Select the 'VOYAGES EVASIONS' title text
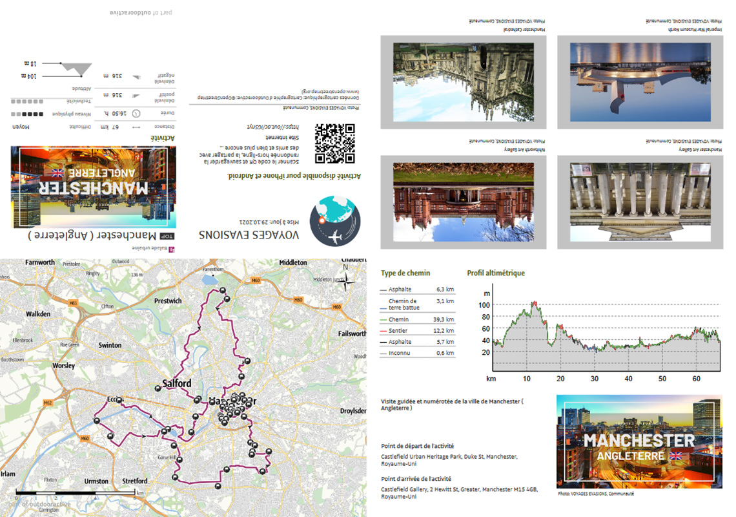 [249, 235]
